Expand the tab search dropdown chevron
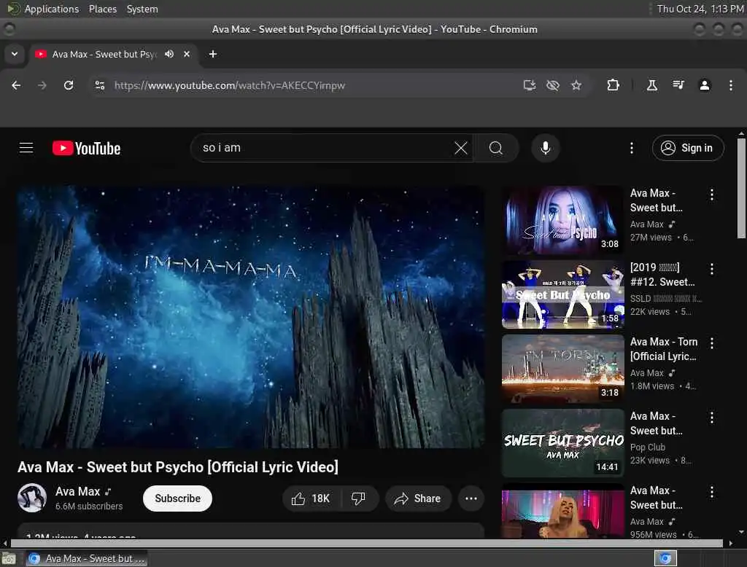This screenshot has height=567, width=747. 15,54
